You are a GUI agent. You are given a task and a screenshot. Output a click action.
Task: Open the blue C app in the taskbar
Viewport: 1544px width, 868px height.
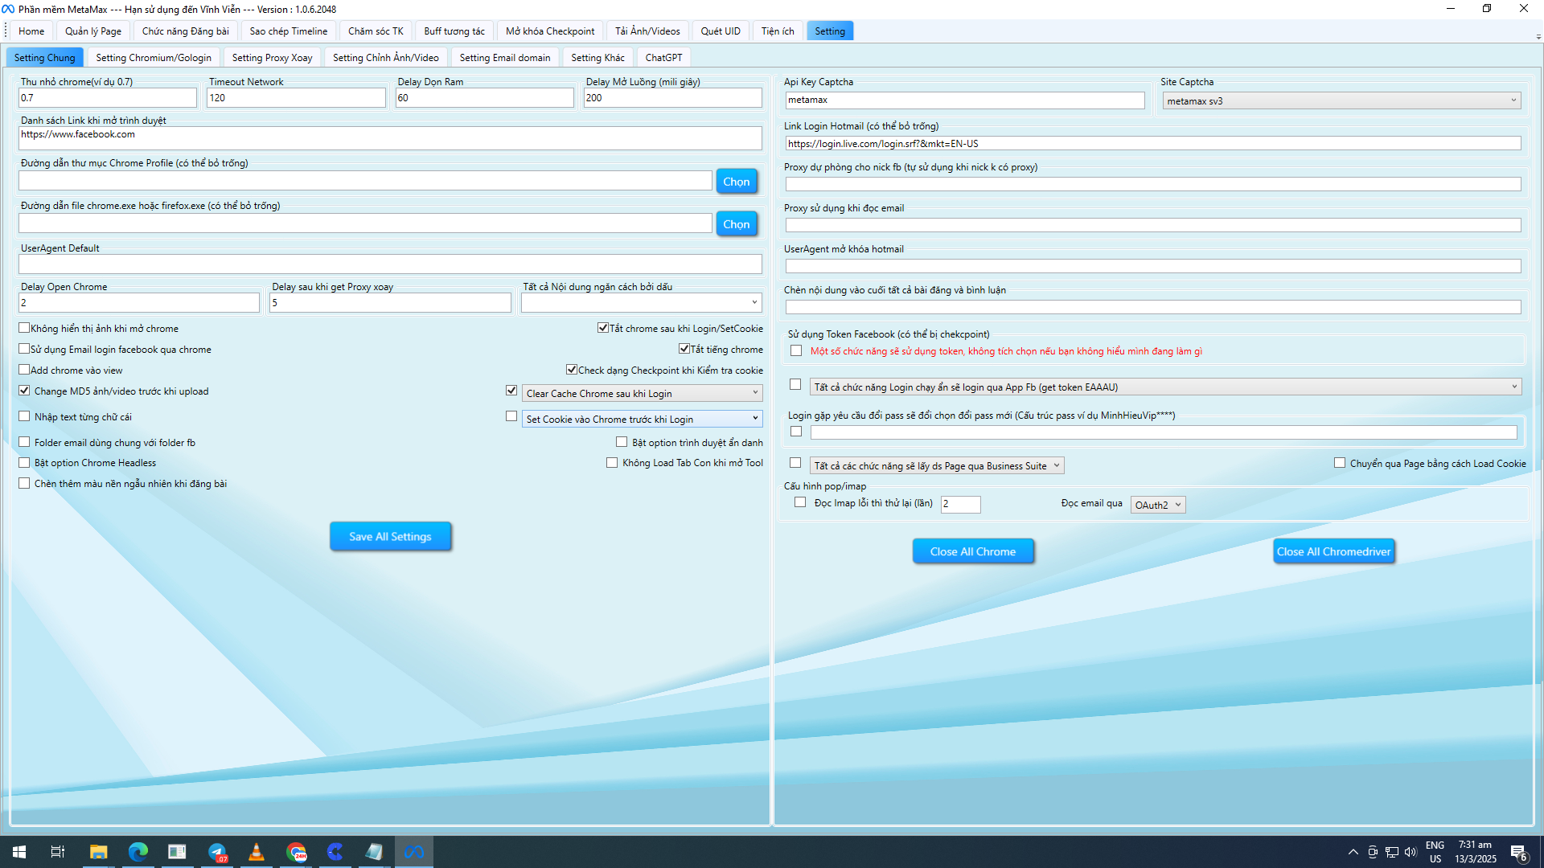[x=335, y=852]
